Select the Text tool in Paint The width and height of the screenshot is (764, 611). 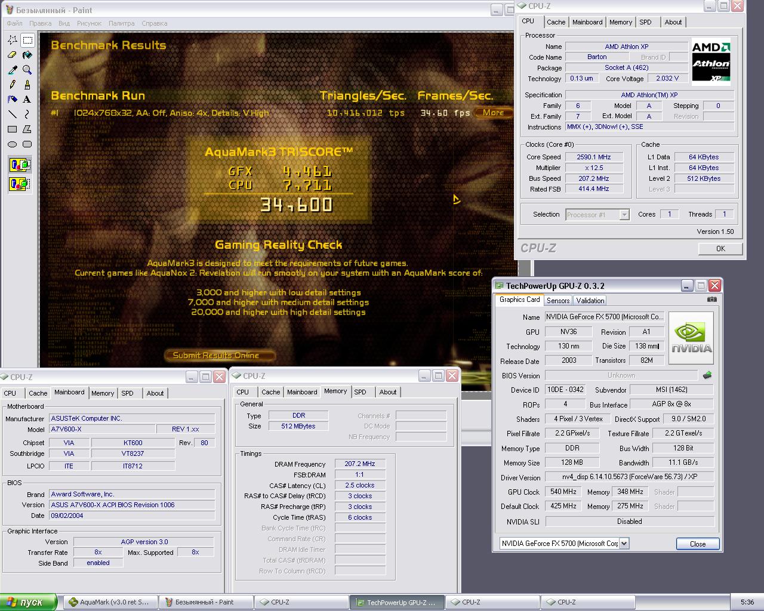27,100
